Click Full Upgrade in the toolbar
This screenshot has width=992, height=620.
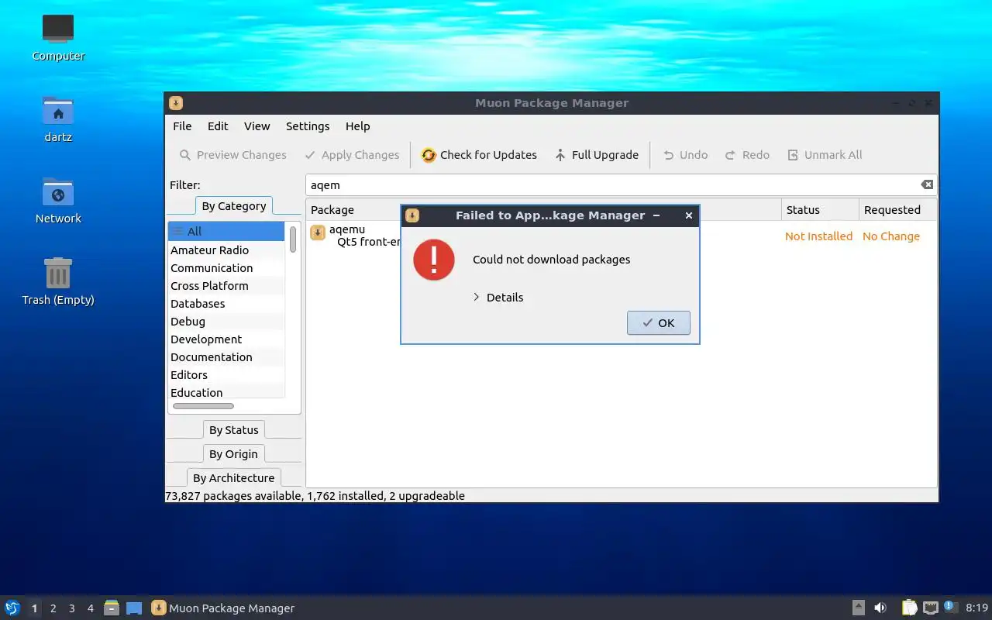[596, 155]
